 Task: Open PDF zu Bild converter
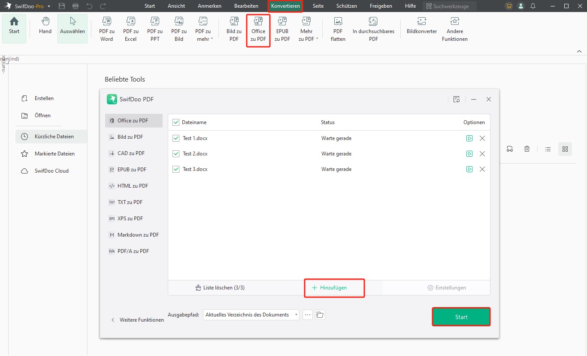pos(179,29)
